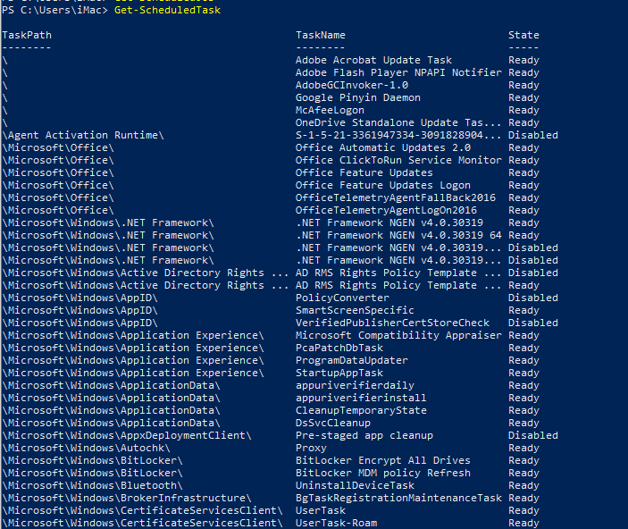The image size is (628, 529).
Task: Select Adobe Acrobat Update Task name
Action: (x=373, y=60)
